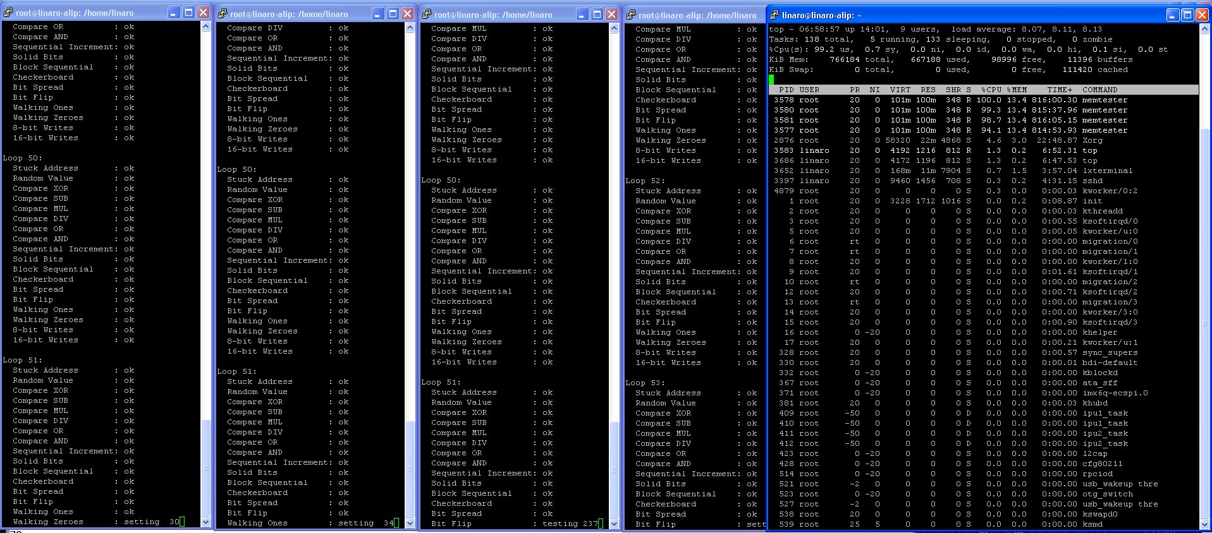
Task: Click the 'PID' column header in top
Action: [x=787, y=90]
